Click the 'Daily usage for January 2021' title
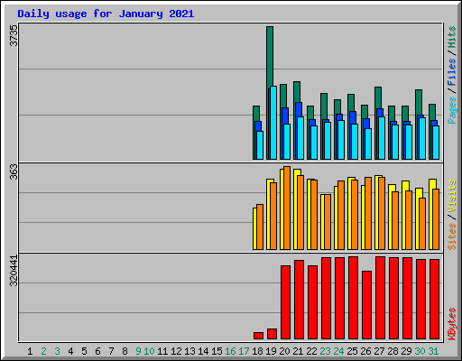Screen dimensions: 462x361 [106, 14]
